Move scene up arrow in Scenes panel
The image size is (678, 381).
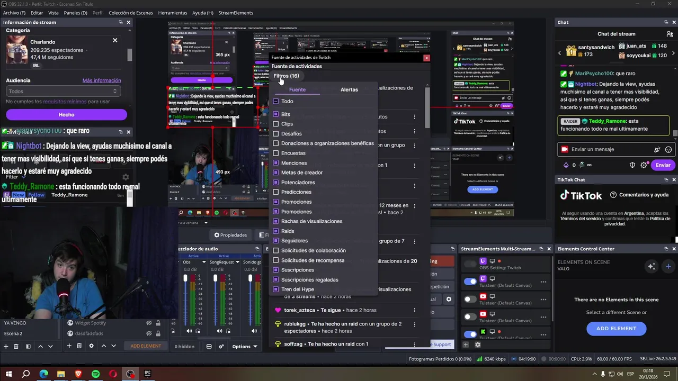[40, 346]
